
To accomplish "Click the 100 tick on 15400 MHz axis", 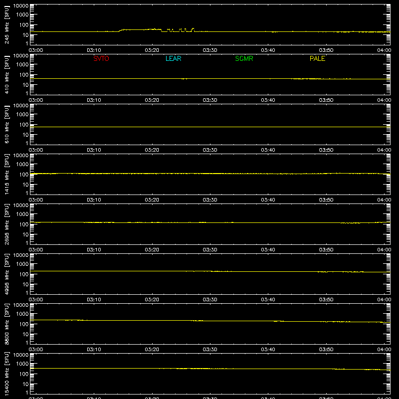I will pos(24,374).
